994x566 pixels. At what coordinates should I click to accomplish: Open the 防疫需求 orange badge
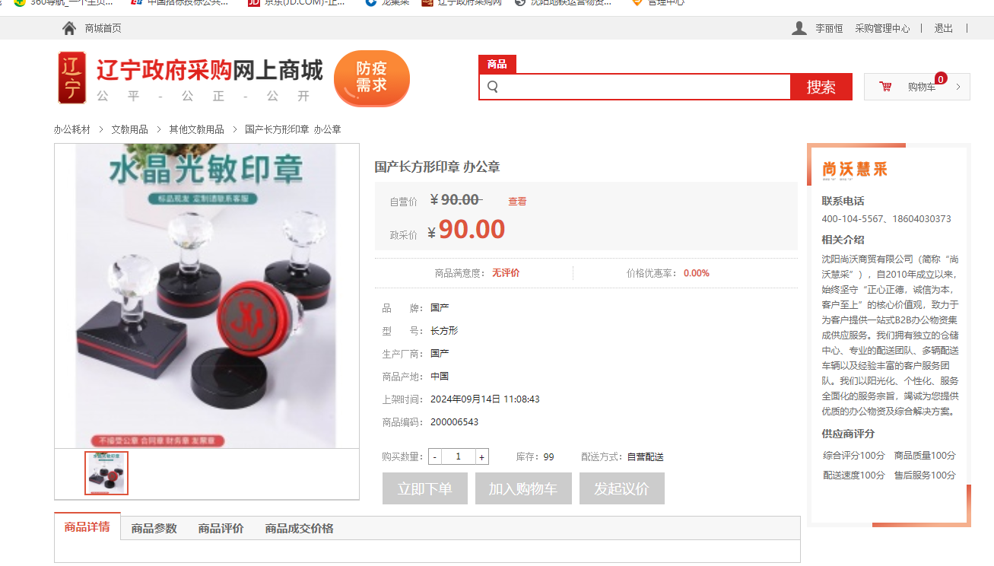pyautogui.click(x=372, y=78)
